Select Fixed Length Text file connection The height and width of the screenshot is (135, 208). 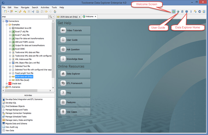(x=24, y=73)
